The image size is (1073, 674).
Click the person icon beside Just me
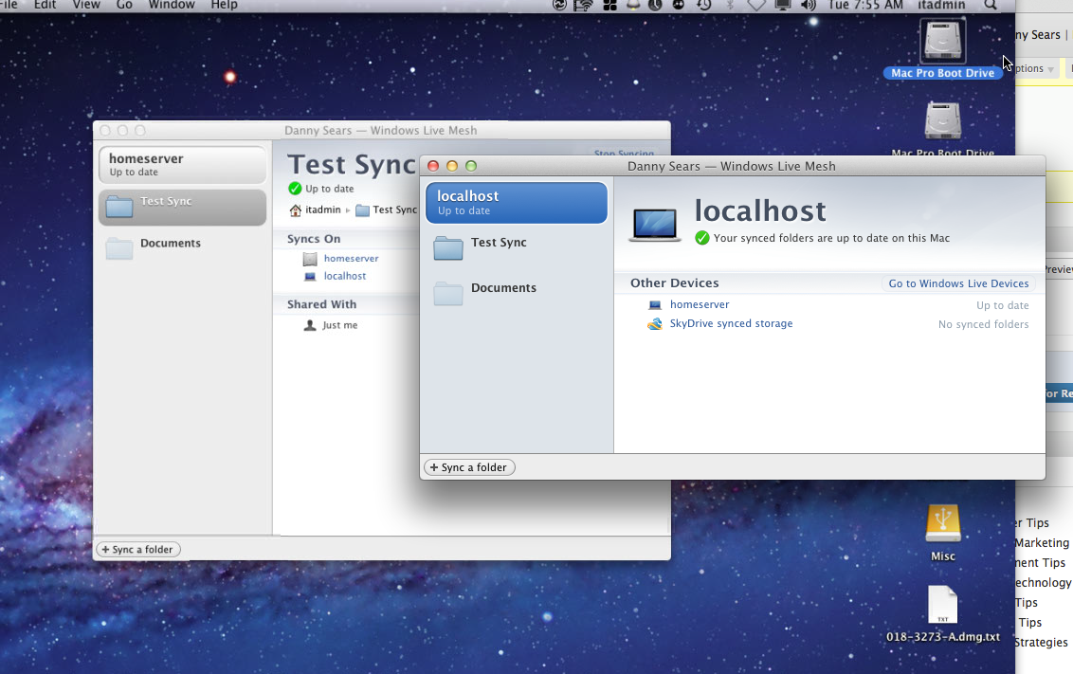310,325
